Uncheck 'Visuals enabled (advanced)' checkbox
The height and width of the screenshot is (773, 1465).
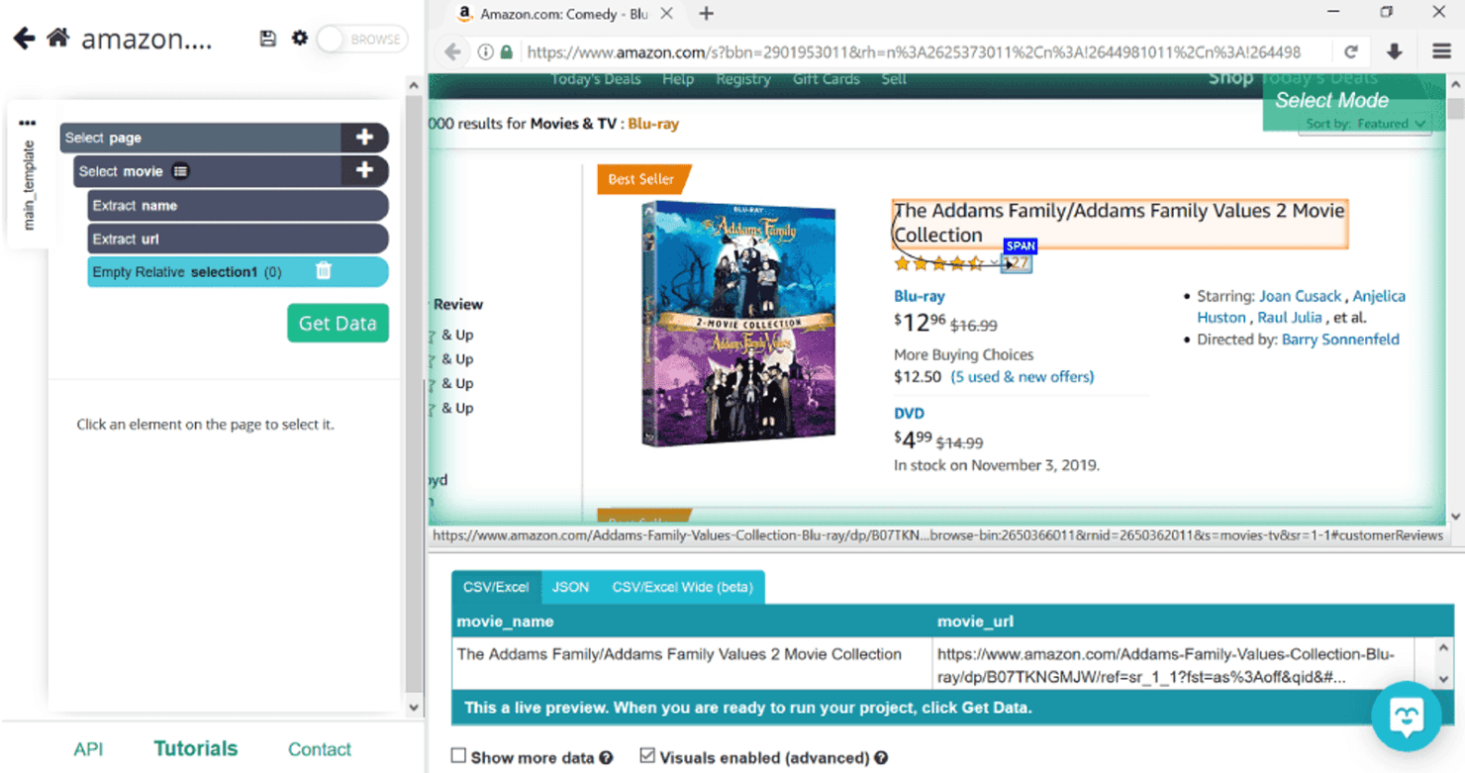pyautogui.click(x=647, y=756)
